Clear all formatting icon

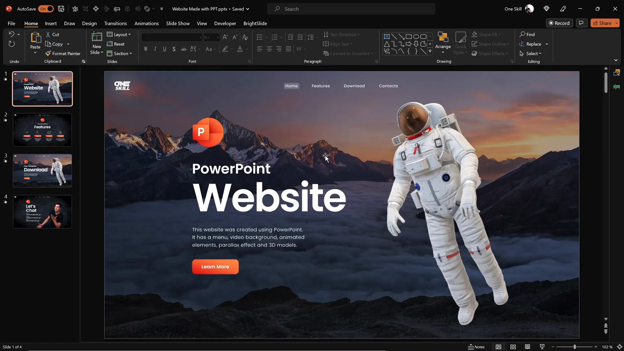pyautogui.click(x=245, y=37)
